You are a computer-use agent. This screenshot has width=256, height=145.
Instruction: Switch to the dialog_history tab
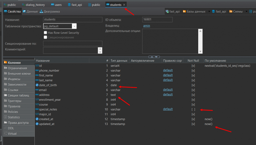pos(33,5)
